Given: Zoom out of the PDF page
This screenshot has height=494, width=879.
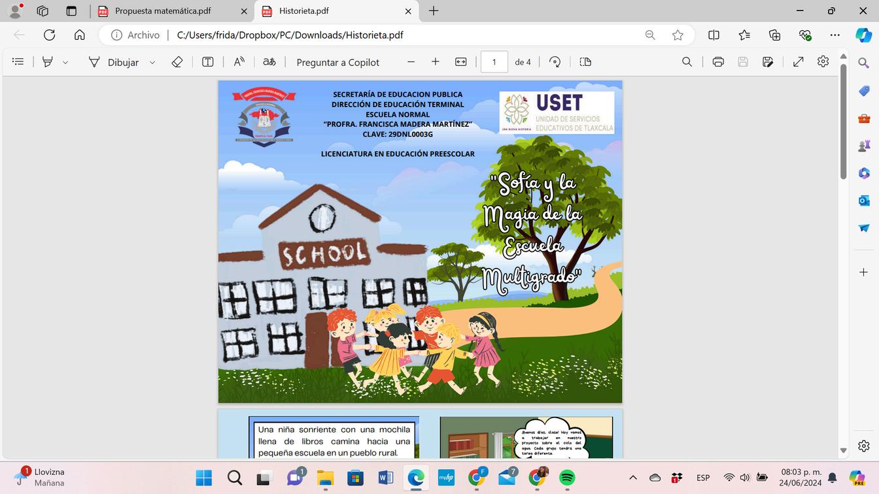Looking at the screenshot, I should coord(411,62).
